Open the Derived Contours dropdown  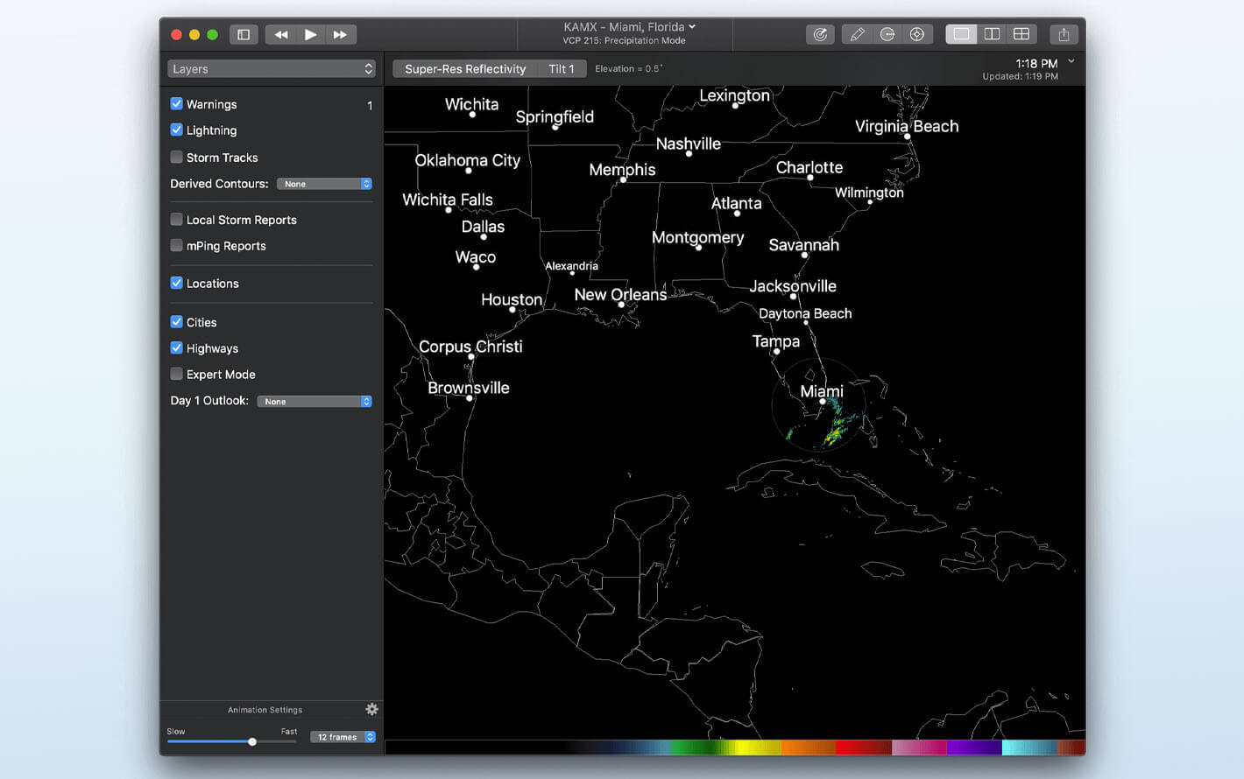(324, 184)
